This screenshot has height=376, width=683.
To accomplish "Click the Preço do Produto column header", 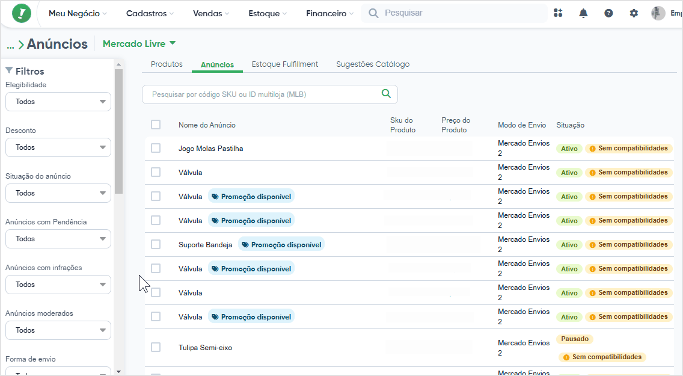I will (456, 125).
